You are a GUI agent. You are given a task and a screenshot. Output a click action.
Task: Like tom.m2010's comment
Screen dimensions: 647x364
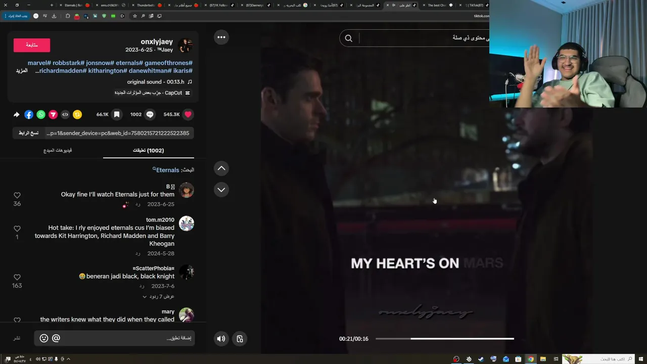[x=17, y=229]
